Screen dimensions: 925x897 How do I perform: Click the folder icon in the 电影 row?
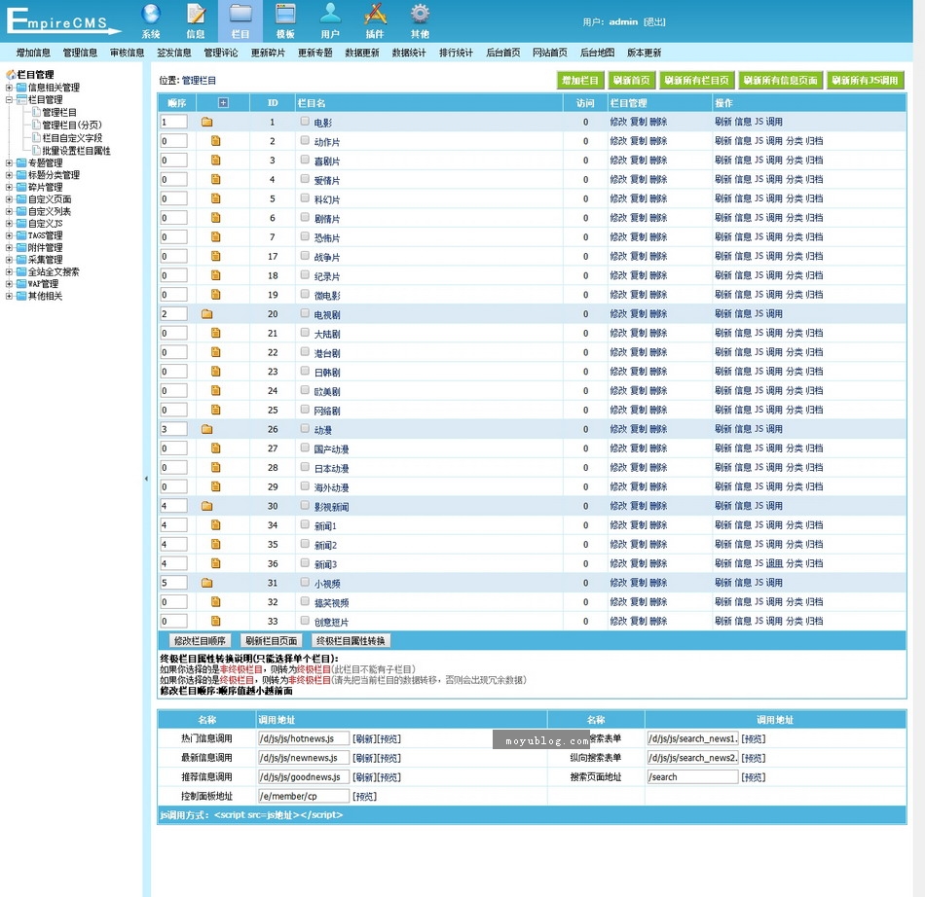pyautogui.click(x=206, y=122)
